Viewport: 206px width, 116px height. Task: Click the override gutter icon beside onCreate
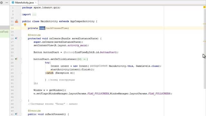click(x=16, y=38)
